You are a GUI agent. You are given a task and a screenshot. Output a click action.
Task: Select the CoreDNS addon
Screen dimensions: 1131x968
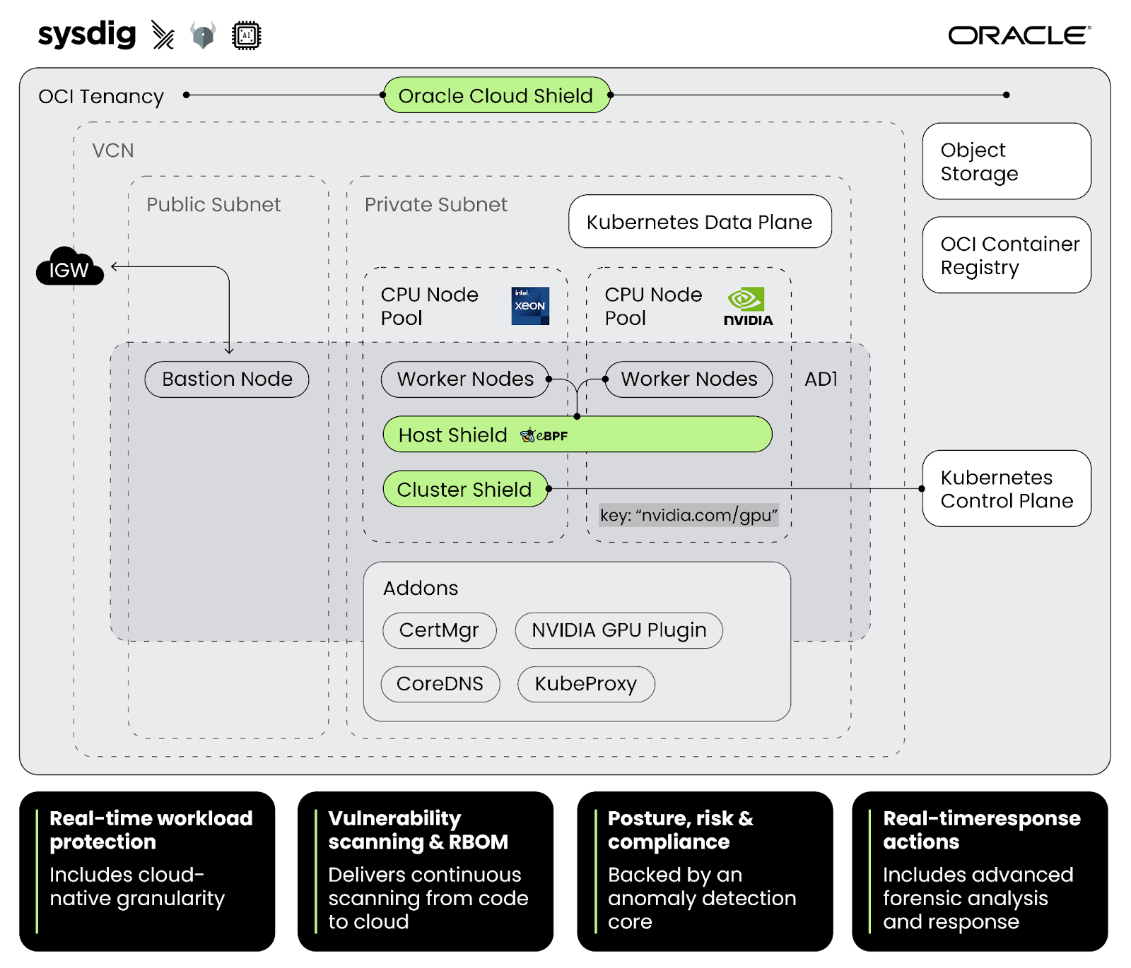pos(440,684)
